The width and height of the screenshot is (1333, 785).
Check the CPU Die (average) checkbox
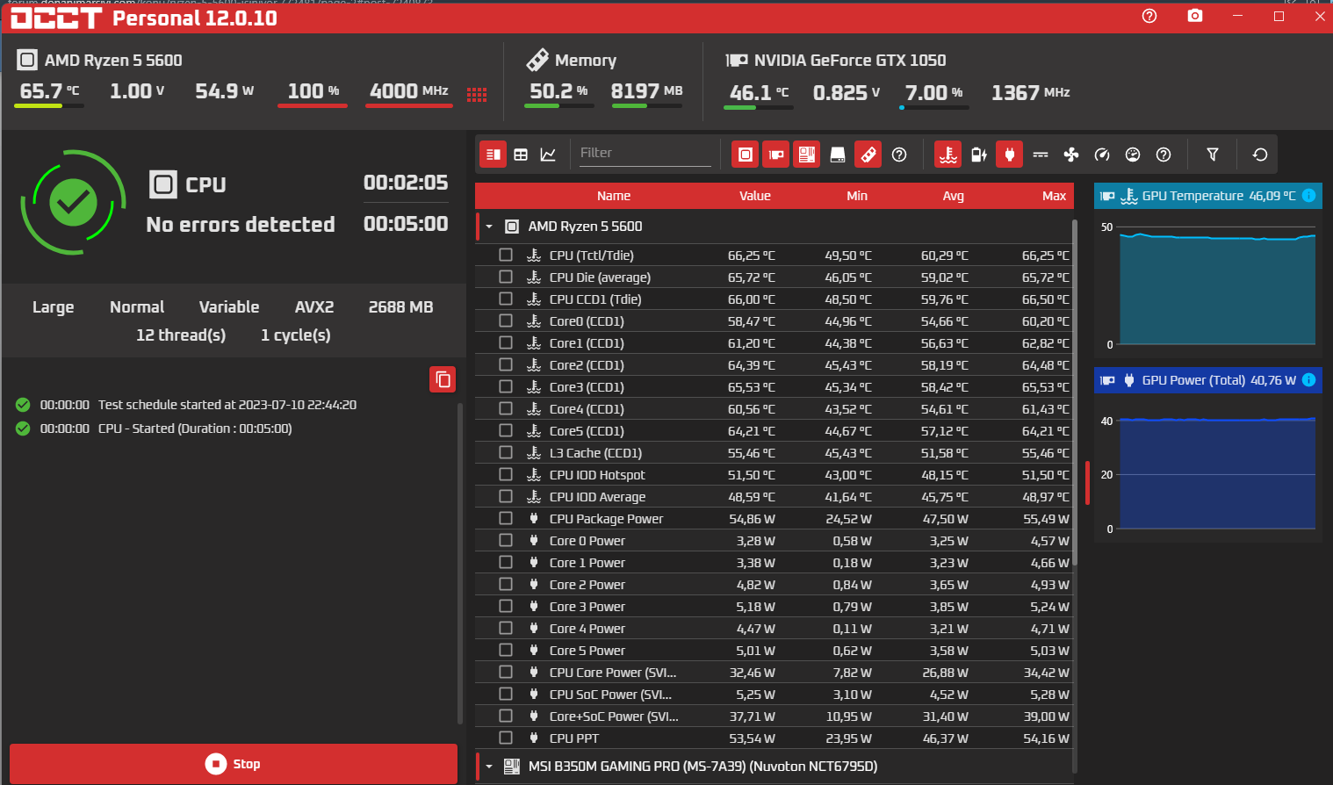coord(506,277)
